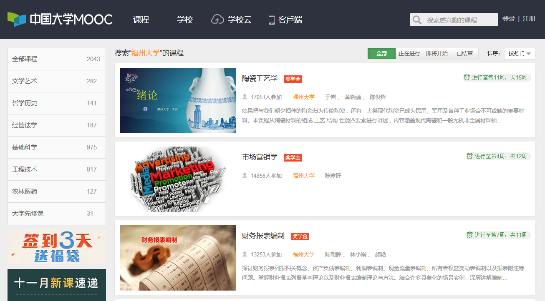Click 奖学金 badge on 市场营销学
The image size is (545, 301).
click(x=293, y=158)
